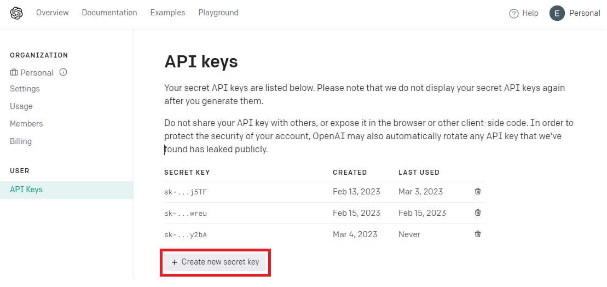Delete the sk-...j5TF key with trash icon
The image size is (607, 287).
tap(478, 191)
